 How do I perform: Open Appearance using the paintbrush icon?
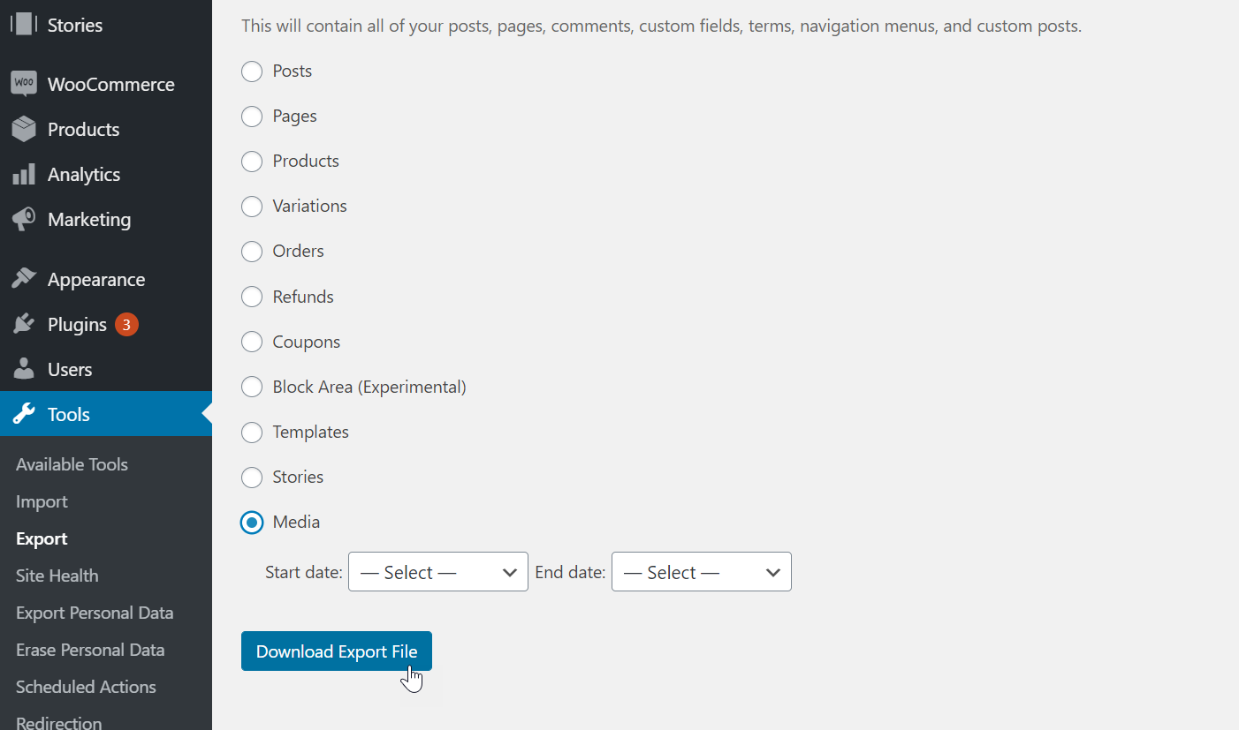tap(24, 278)
